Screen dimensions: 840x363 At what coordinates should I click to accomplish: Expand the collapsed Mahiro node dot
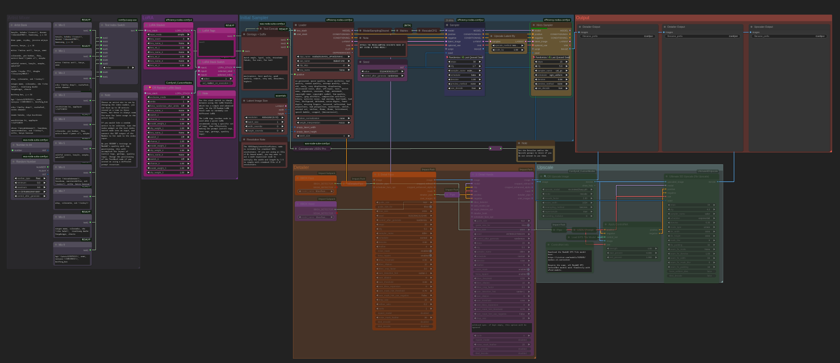(397, 31)
